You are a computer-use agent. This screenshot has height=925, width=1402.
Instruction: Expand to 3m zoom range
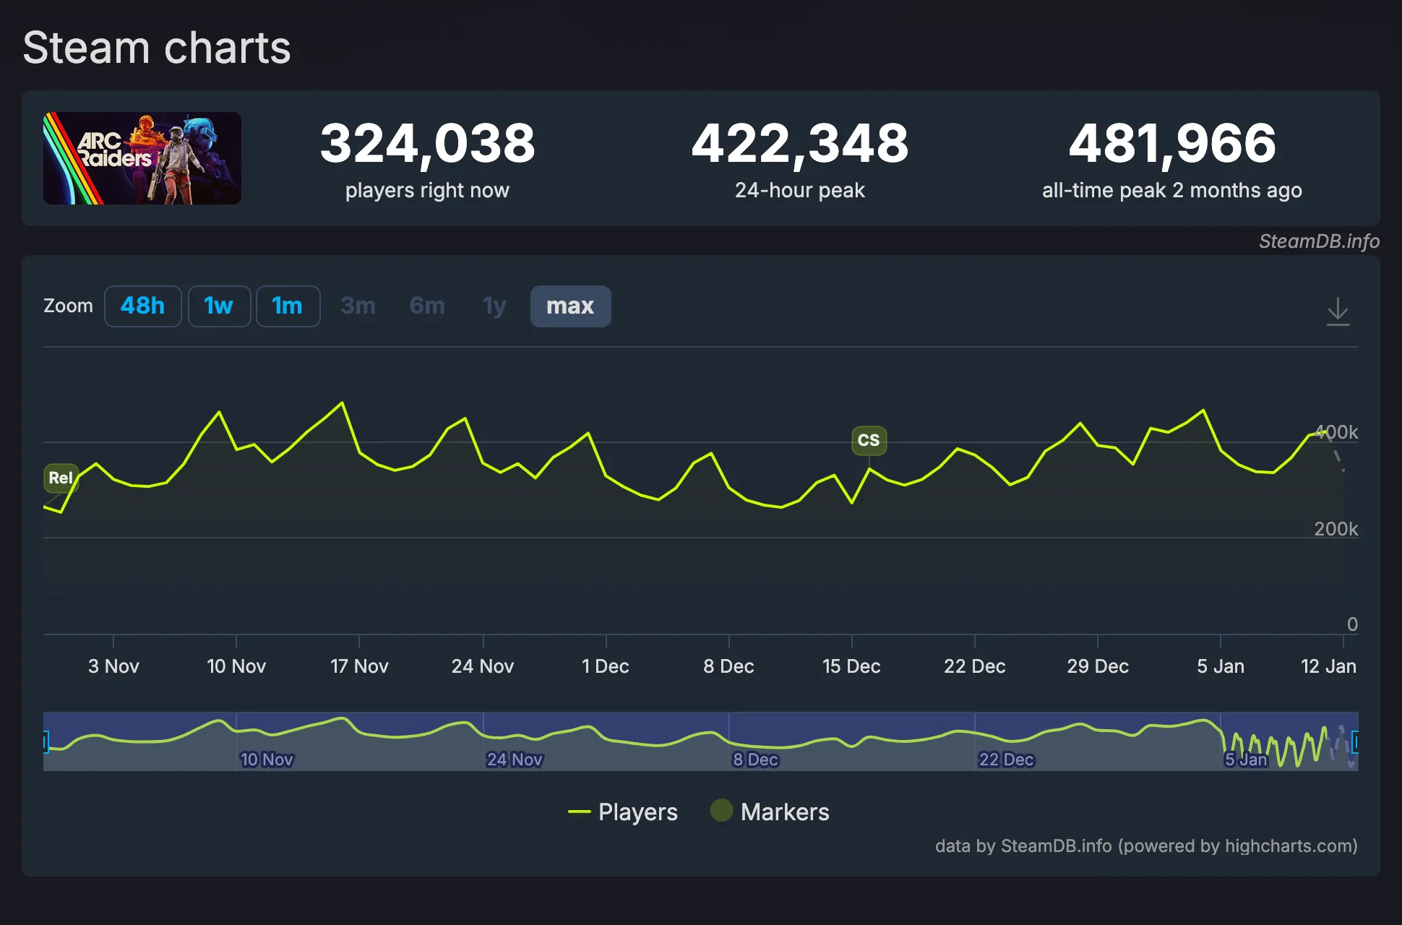[357, 306]
